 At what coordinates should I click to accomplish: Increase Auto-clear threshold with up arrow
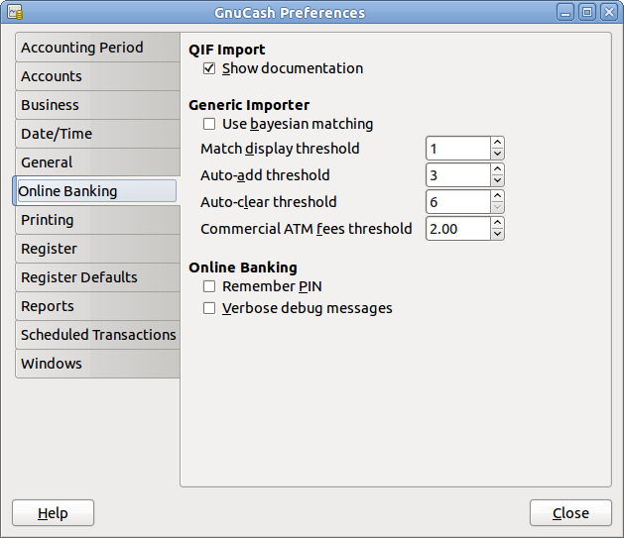tap(497, 196)
